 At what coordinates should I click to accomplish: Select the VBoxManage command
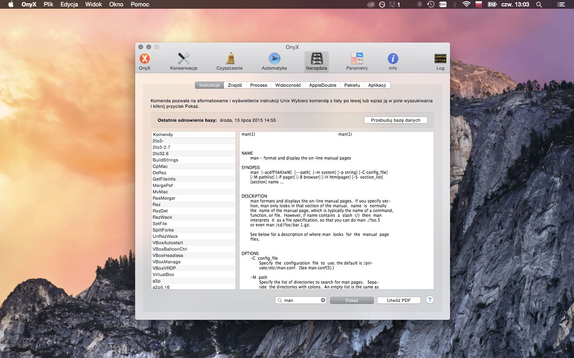pyautogui.click(x=193, y=262)
